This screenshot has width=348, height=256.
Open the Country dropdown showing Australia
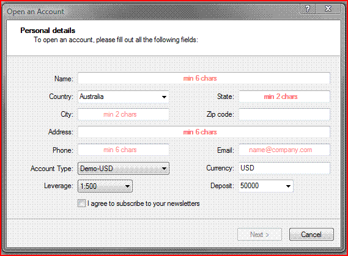point(124,97)
